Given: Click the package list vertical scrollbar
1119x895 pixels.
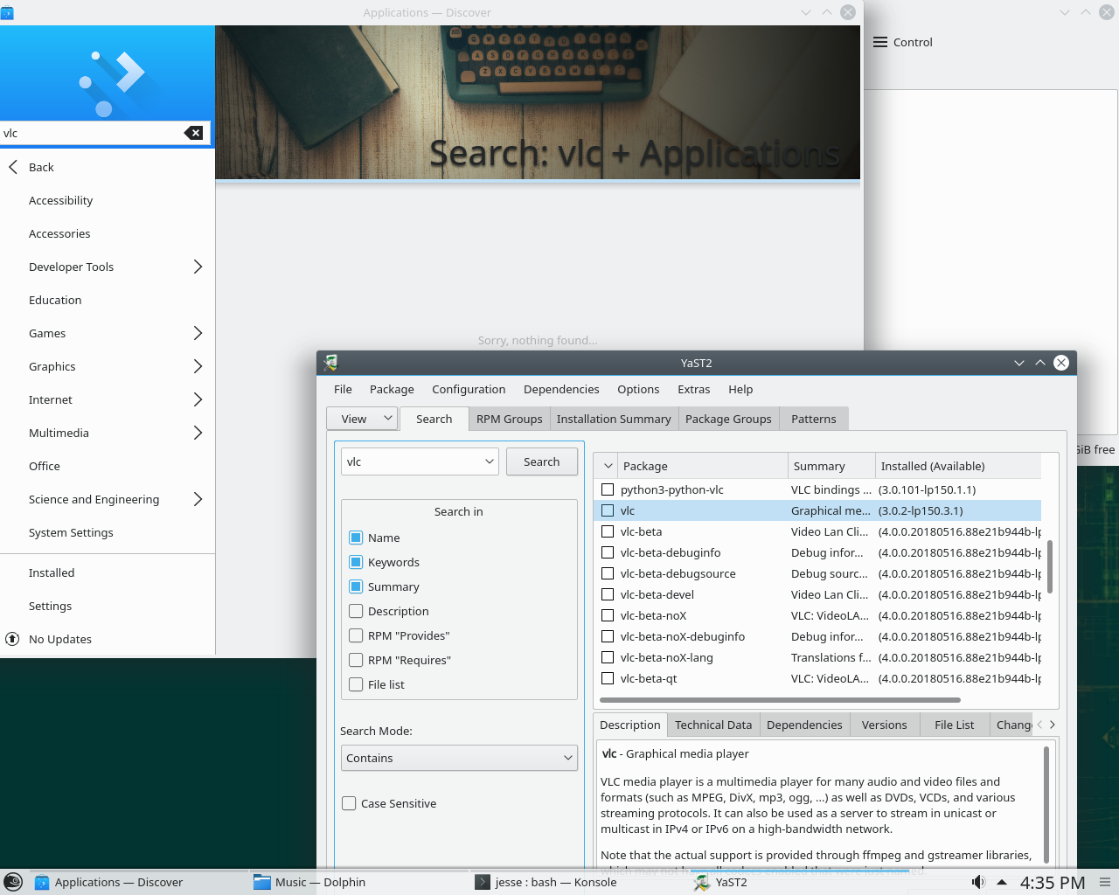Looking at the screenshot, I should click(1050, 566).
